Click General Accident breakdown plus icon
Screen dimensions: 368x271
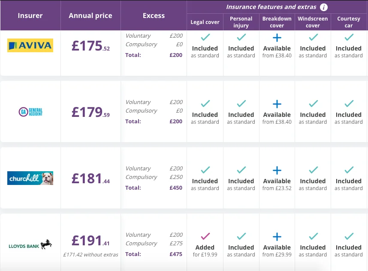[277, 104]
